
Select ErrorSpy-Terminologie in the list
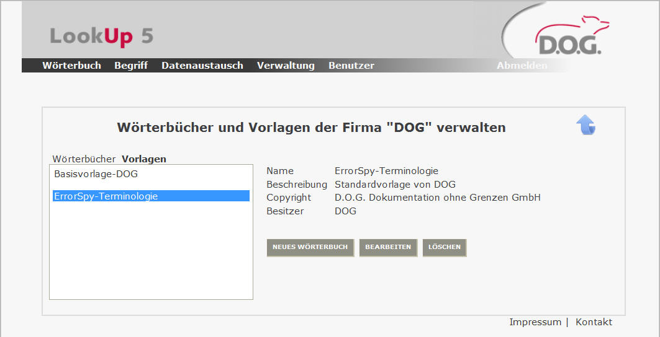tap(151, 196)
